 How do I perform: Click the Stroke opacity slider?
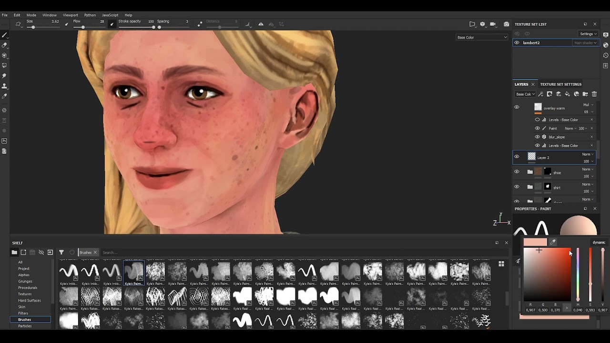tap(136, 27)
